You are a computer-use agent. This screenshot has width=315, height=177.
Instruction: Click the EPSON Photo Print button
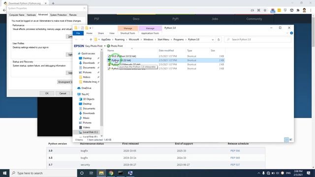[x=115, y=46]
